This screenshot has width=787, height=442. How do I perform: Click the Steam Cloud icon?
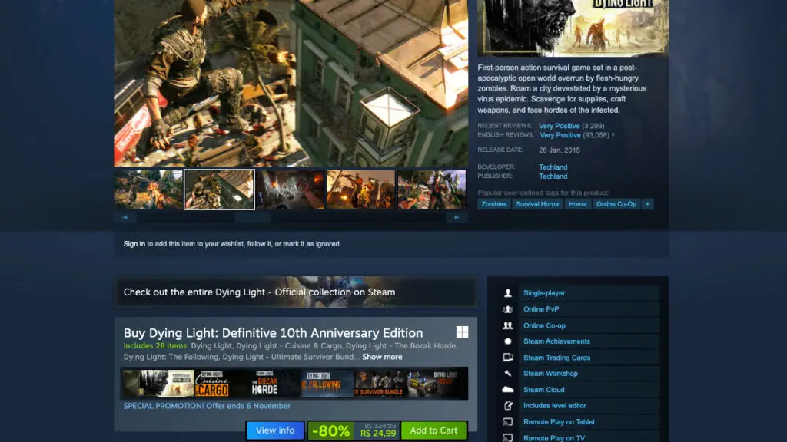pos(507,389)
